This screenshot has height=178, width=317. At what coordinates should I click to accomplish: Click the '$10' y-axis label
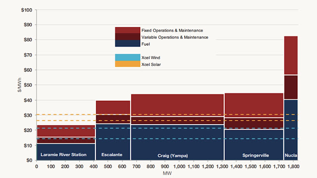[28, 145]
